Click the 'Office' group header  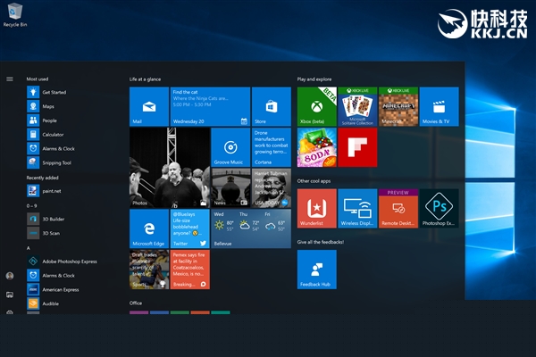coord(136,303)
